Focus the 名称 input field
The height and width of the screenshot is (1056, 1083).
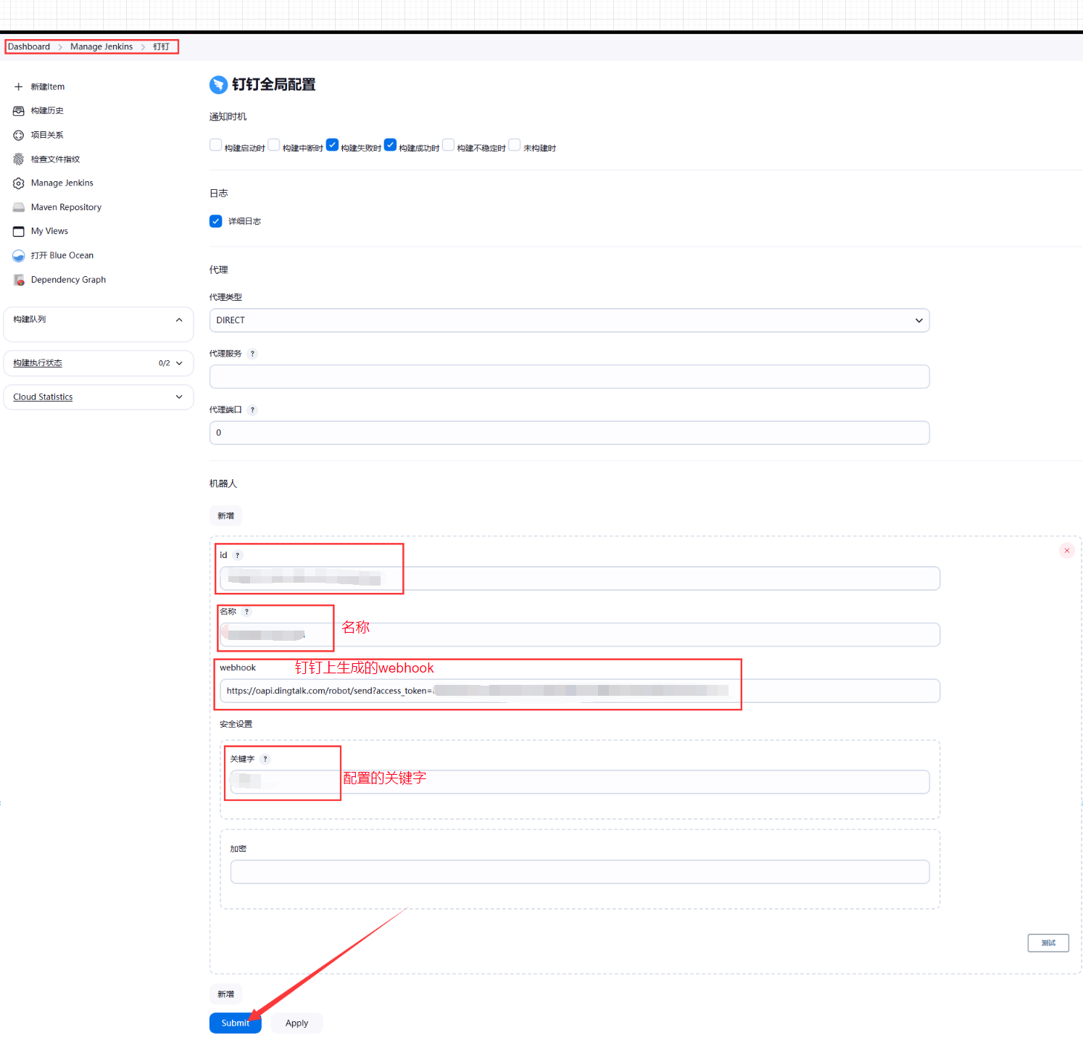(x=580, y=635)
